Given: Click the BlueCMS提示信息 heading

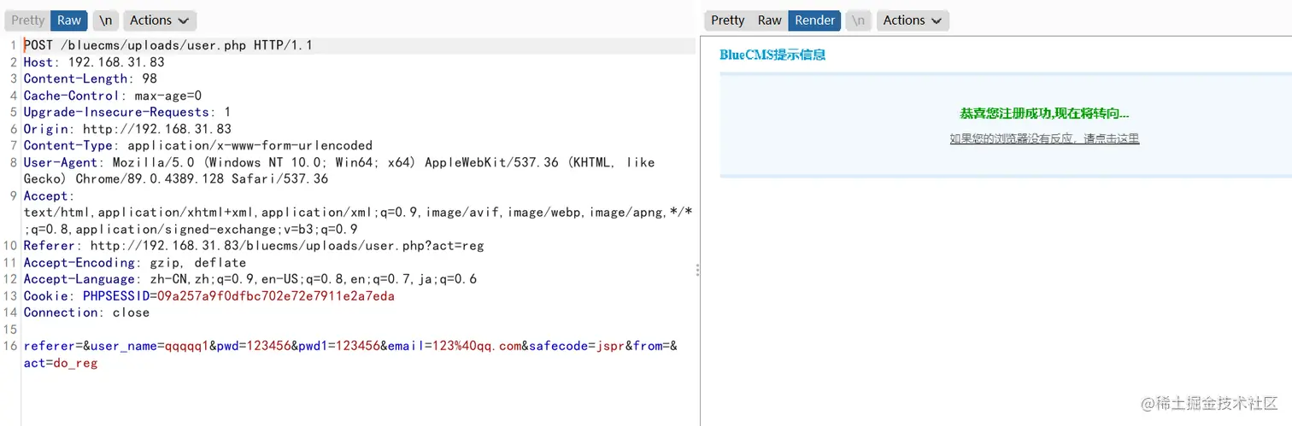Looking at the screenshot, I should tap(772, 55).
